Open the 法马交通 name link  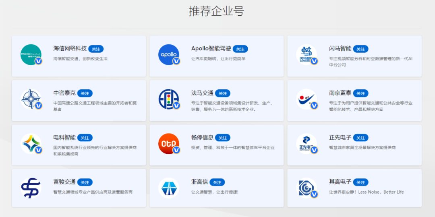pyautogui.click(x=202, y=93)
